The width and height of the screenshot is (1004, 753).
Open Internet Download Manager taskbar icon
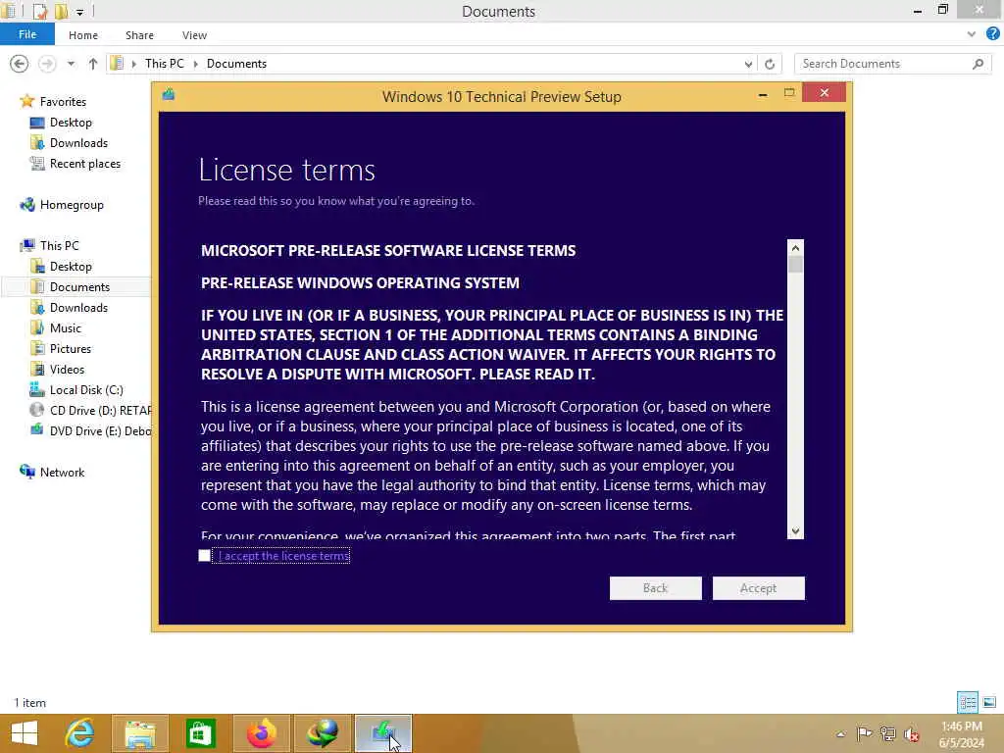click(x=322, y=733)
